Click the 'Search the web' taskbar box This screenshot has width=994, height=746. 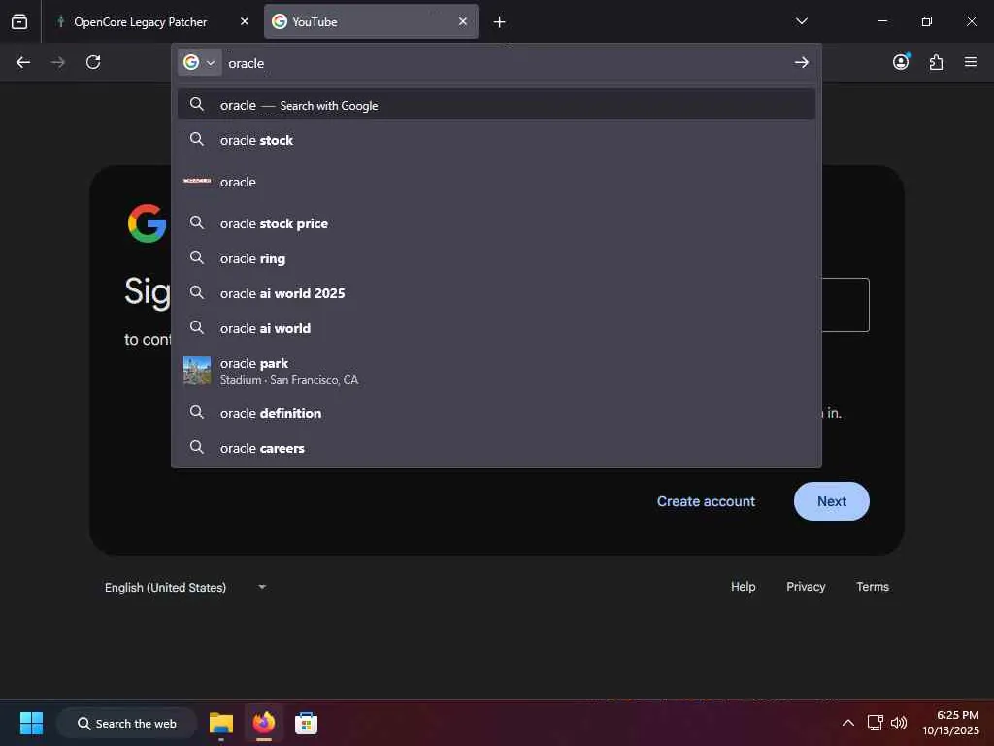pyautogui.click(x=127, y=723)
